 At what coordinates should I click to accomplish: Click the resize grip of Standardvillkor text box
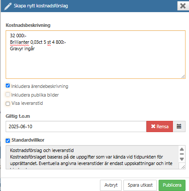(x=183, y=167)
